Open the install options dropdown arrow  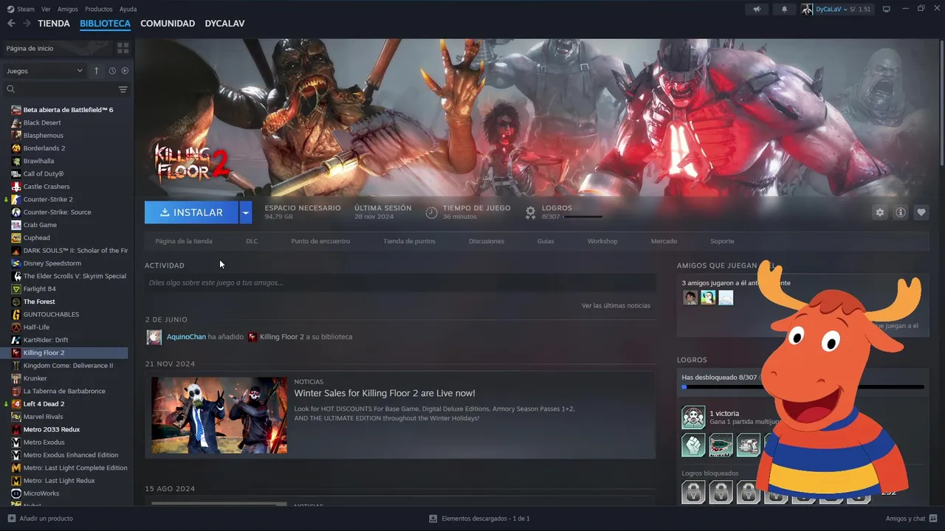click(246, 212)
